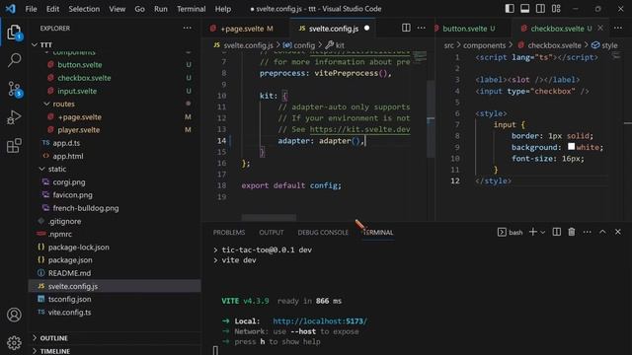Open the Search view in activity bar
The image size is (632, 355).
(14, 60)
